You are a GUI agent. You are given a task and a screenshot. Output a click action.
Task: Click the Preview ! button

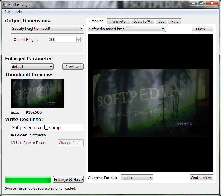73,66
